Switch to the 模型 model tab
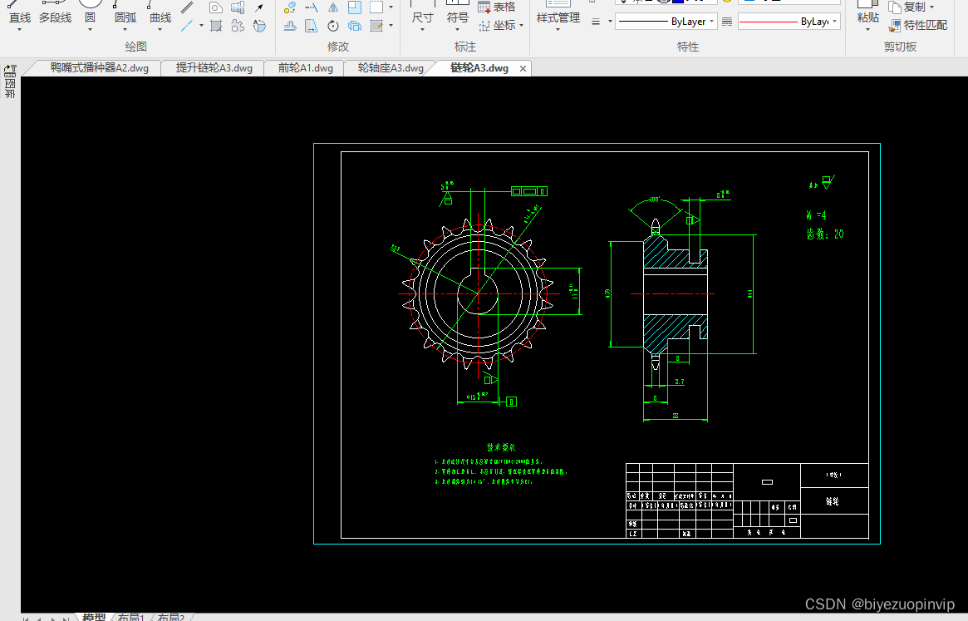The width and height of the screenshot is (968, 621). [94, 618]
